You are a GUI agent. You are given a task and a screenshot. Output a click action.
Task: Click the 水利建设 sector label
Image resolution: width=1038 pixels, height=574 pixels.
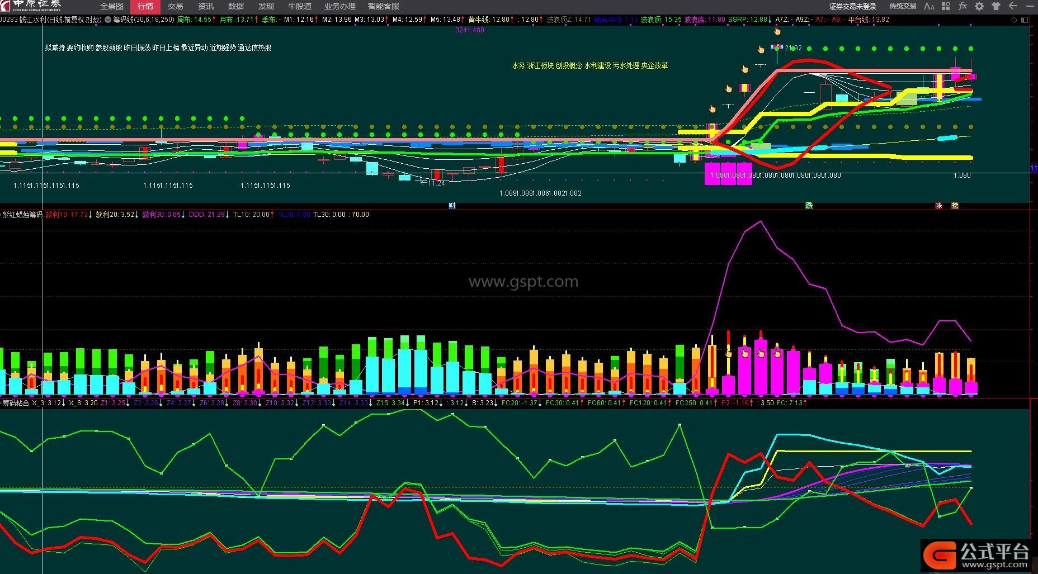[x=597, y=65]
